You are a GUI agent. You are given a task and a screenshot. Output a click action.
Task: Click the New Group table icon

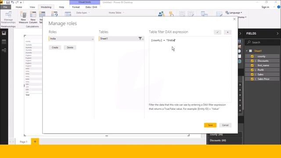[182, 14]
